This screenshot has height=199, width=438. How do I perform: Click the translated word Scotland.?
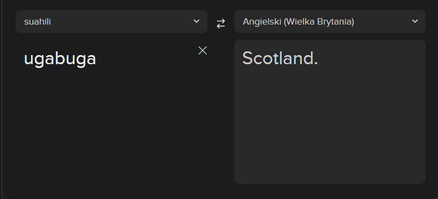280,58
